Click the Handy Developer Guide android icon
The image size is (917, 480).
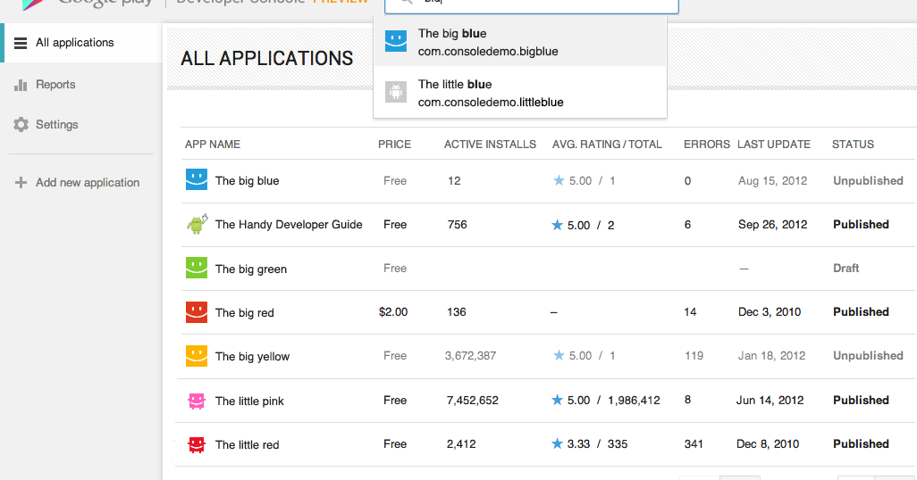tap(197, 224)
